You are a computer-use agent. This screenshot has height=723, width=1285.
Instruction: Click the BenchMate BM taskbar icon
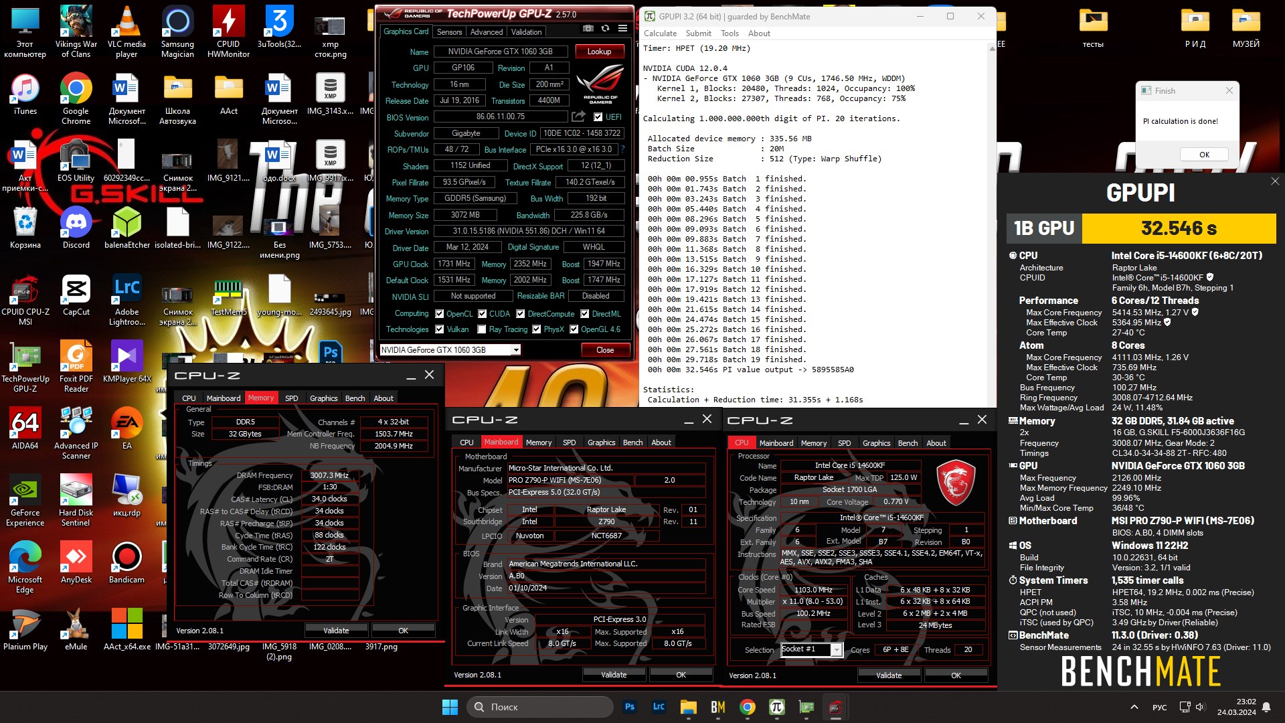tap(718, 707)
